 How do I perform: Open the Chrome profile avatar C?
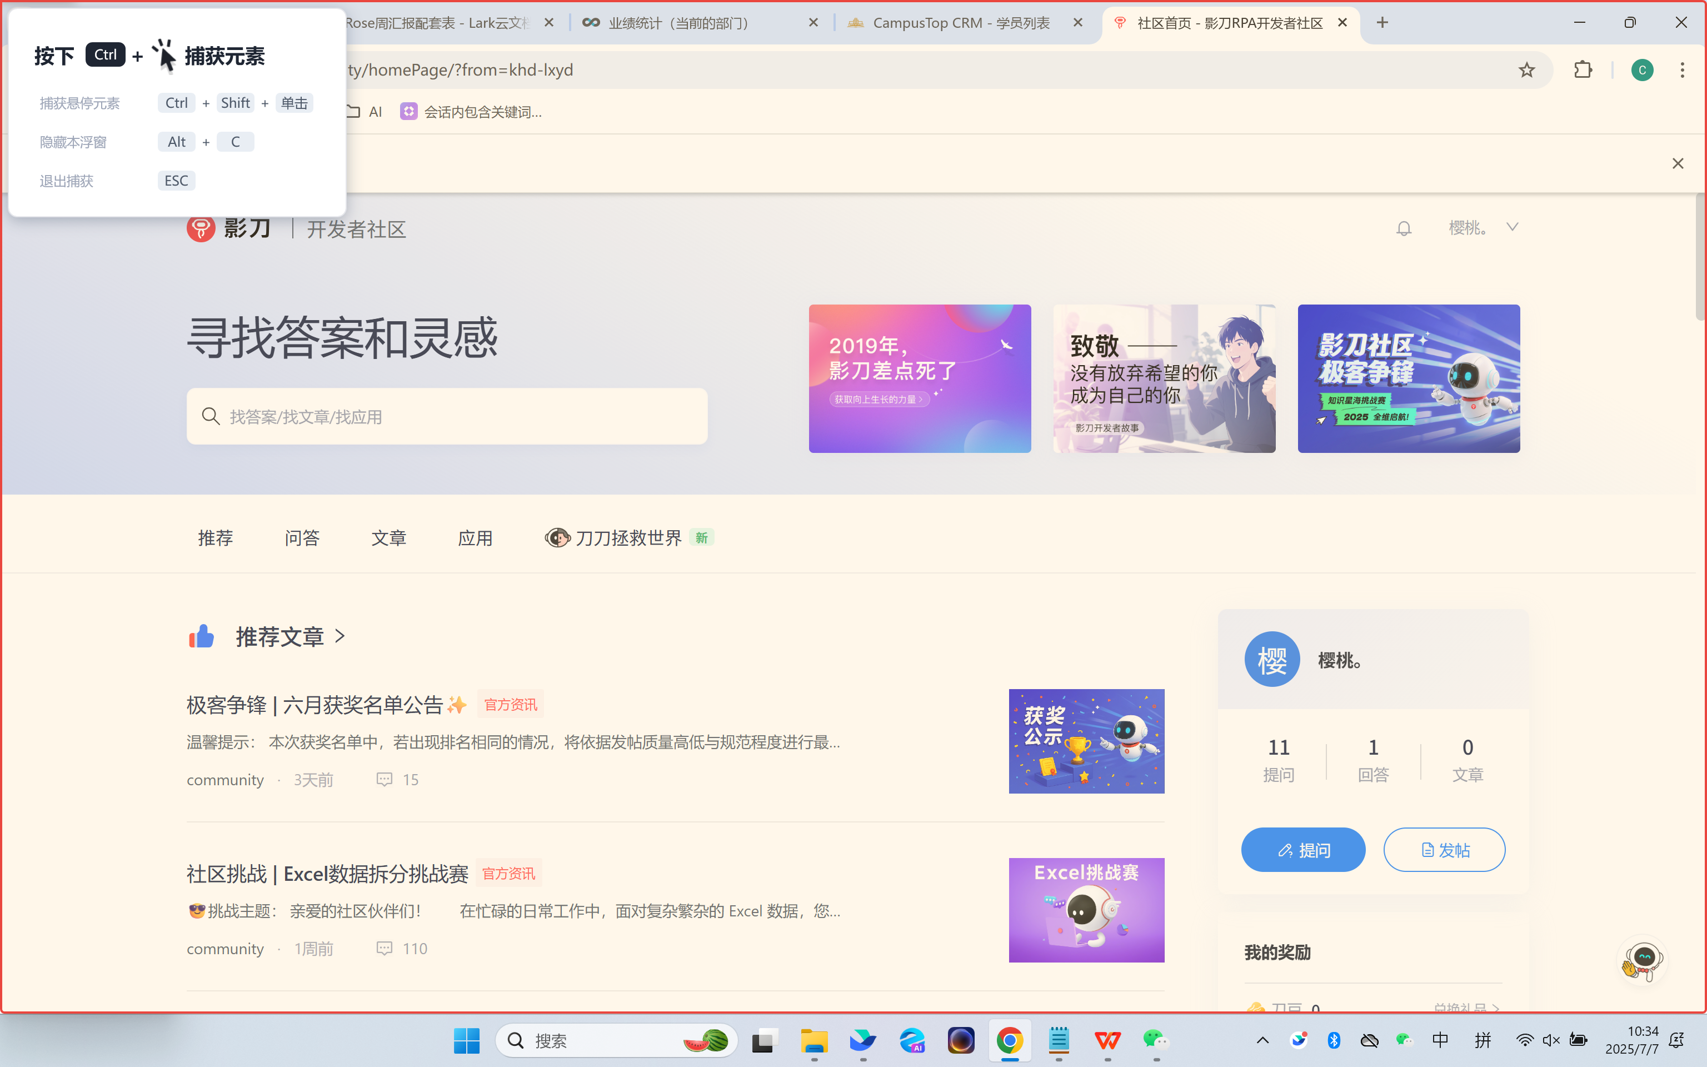[x=1642, y=70]
